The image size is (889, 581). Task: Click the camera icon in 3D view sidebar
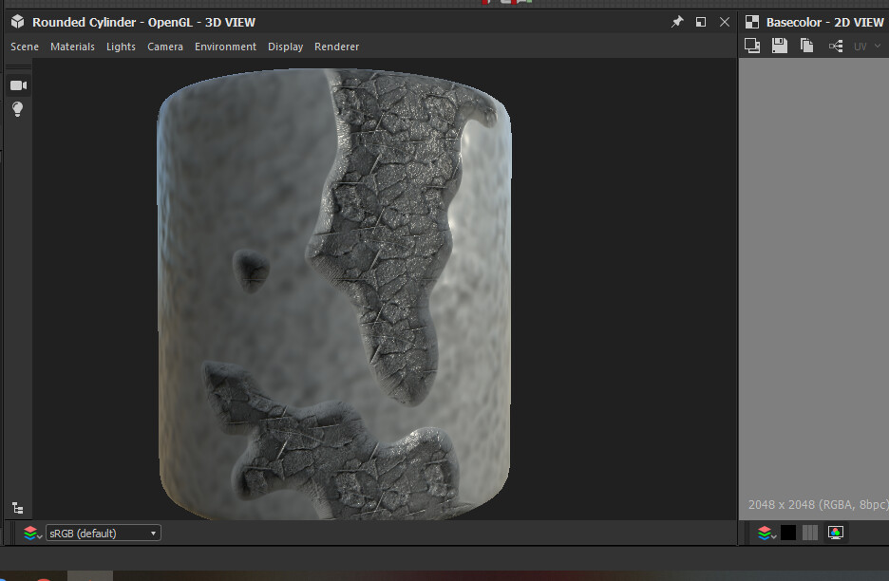18,85
